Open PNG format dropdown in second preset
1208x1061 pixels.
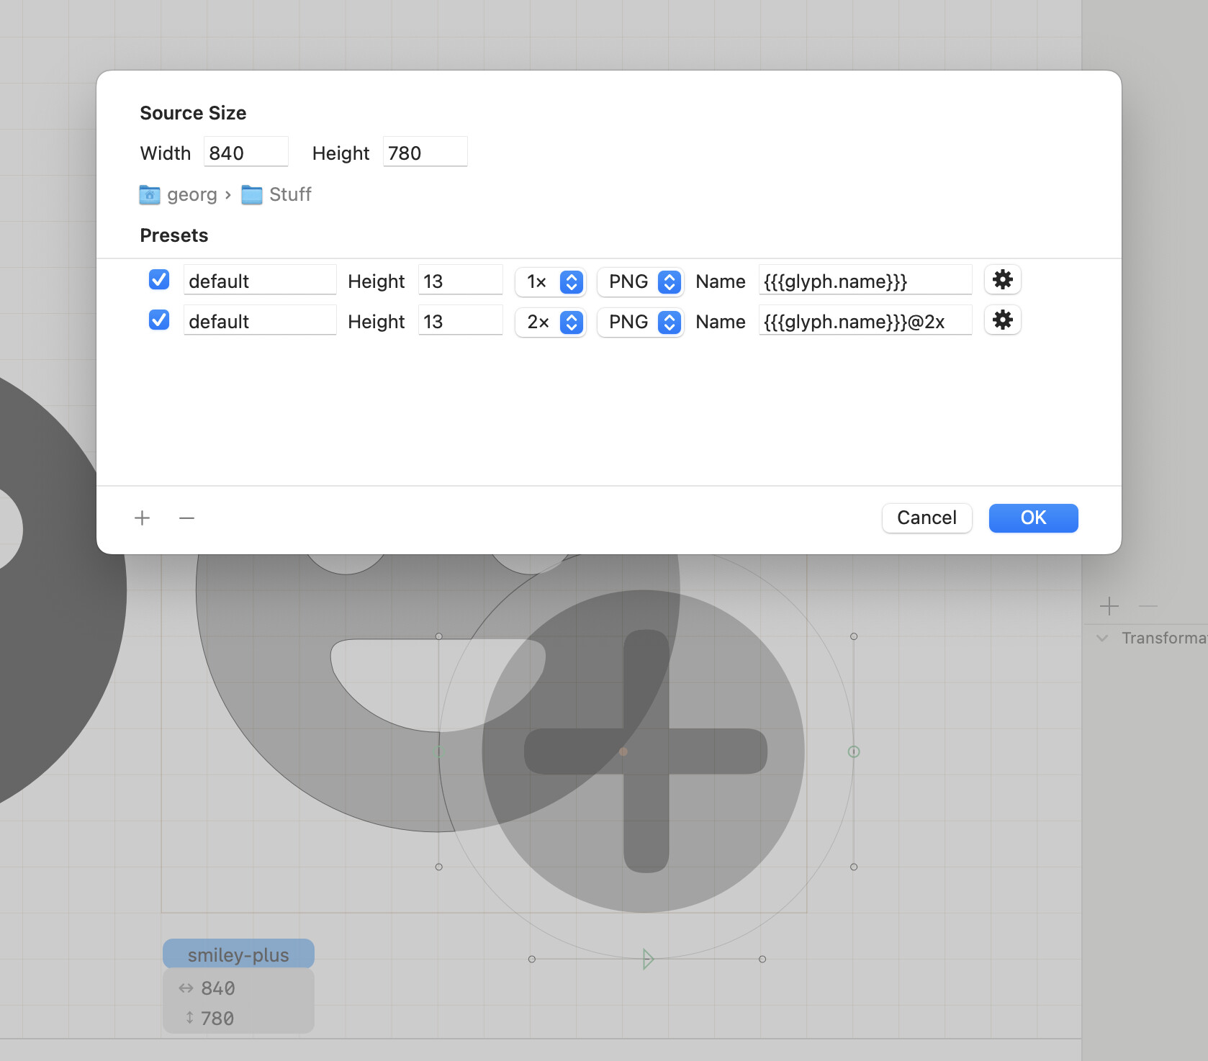click(640, 322)
